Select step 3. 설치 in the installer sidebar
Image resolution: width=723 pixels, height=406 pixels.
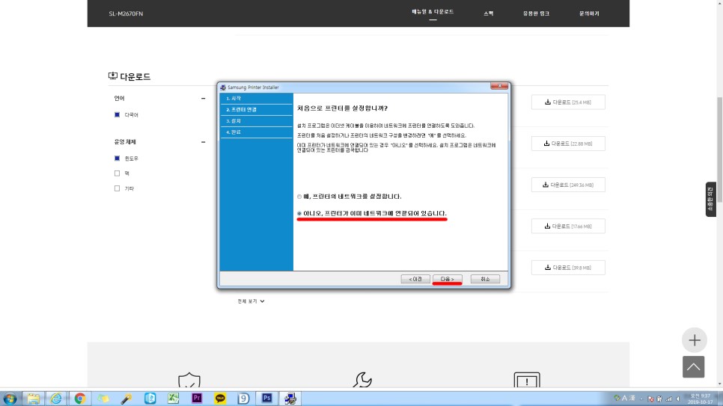pyautogui.click(x=257, y=120)
